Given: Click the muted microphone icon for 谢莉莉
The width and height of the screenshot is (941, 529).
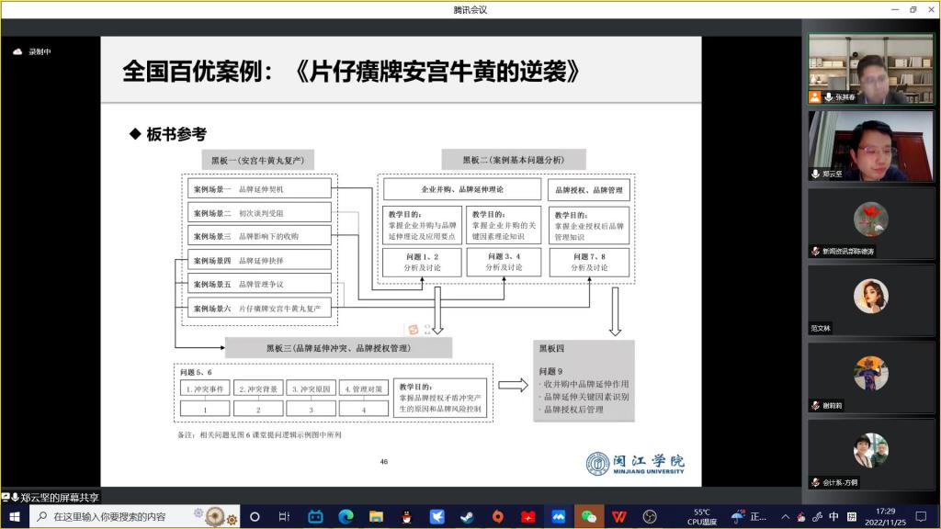Looking at the screenshot, I should pos(815,405).
